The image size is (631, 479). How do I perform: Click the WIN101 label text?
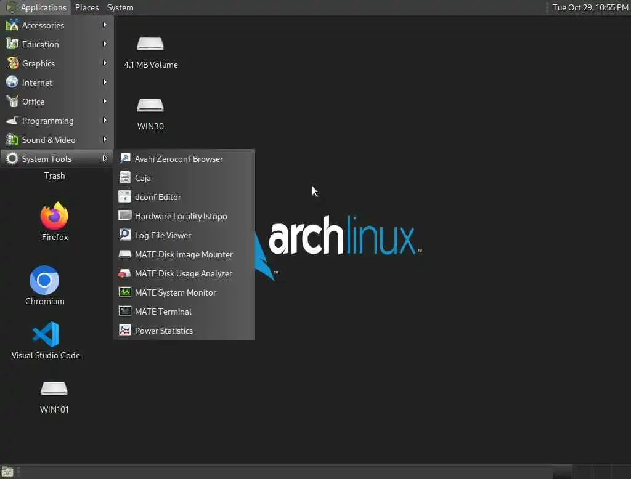(54, 409)
